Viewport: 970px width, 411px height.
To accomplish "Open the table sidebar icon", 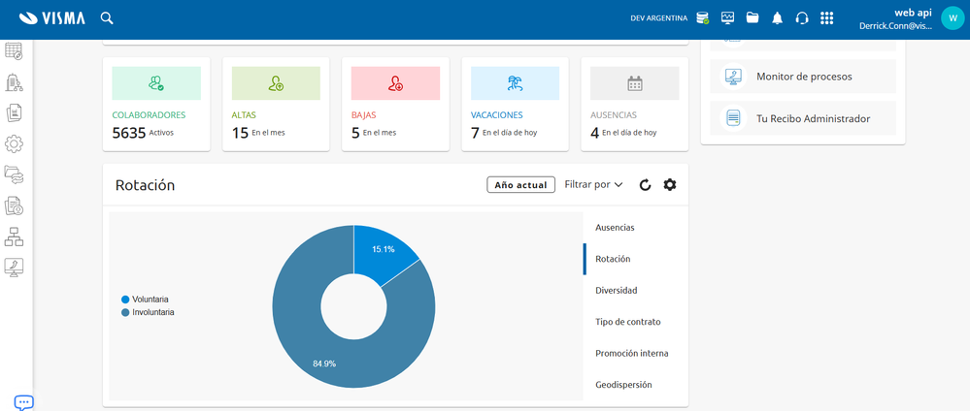I will pyautogui.click(x=14, y=51).
